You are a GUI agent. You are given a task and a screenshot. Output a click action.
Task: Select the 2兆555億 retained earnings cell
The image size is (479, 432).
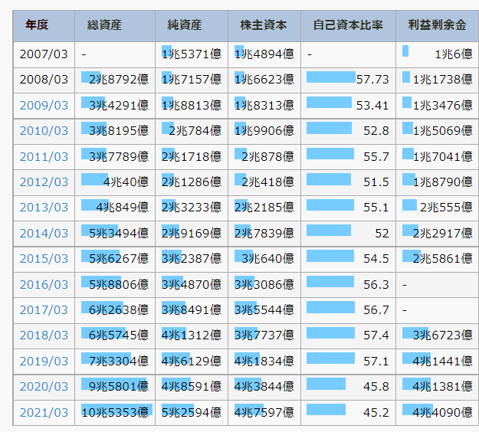[x=437, y=208]
